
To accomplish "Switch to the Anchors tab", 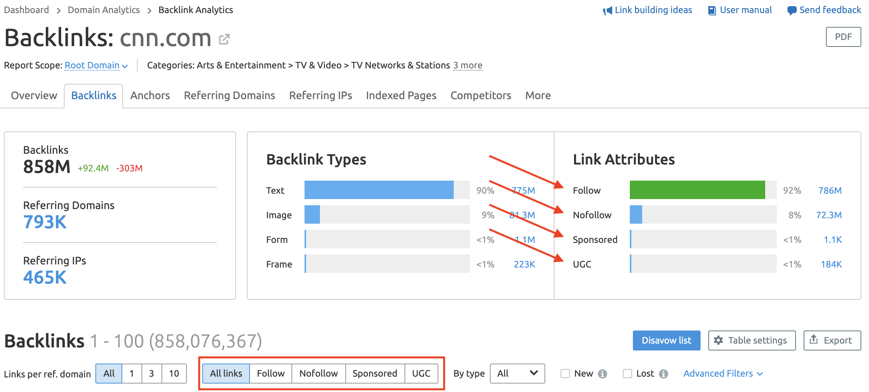I will click(x=150, y=95).
